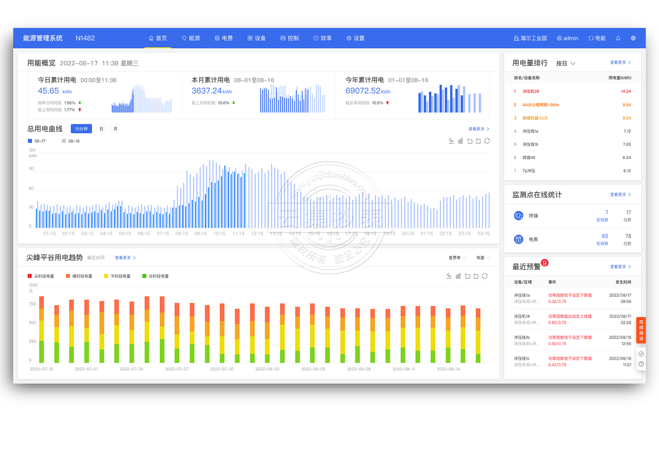Screen dimensions: 659x450
Task: Select the 日 interval option
Action: point(101,129)
